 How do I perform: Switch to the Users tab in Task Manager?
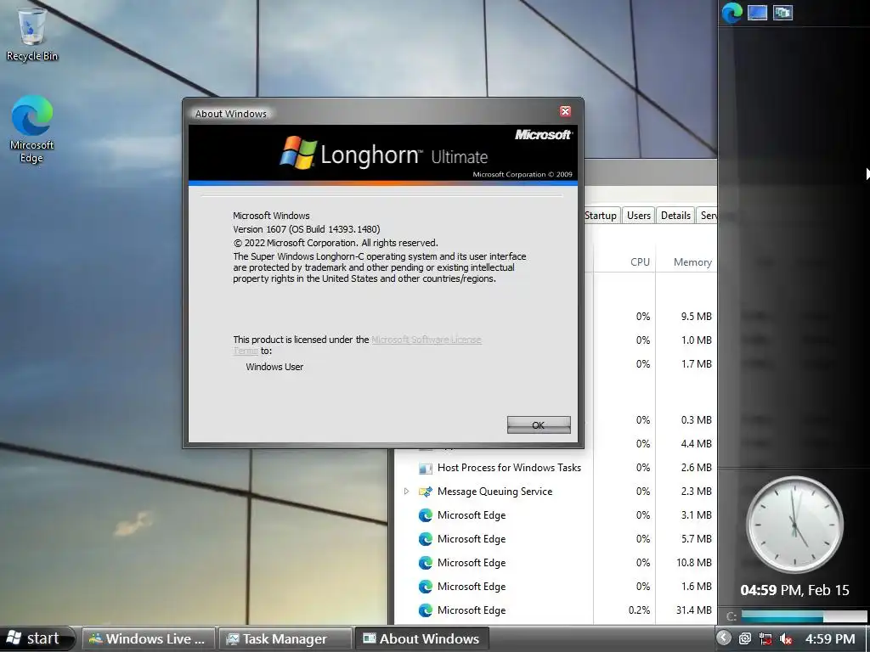639,216
